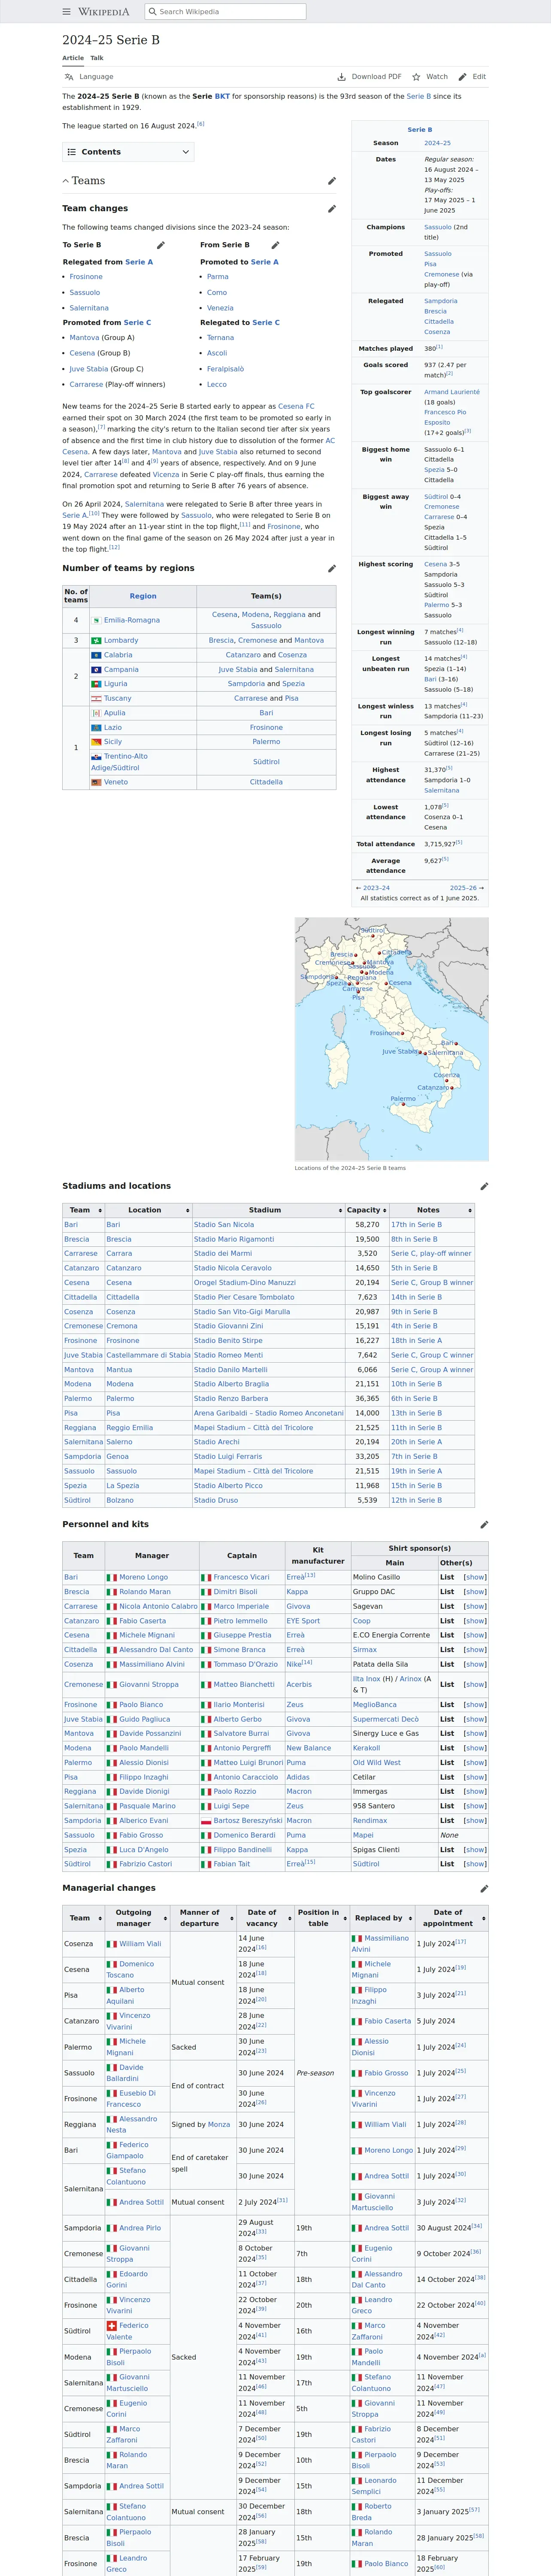The height and width of the screenshot is (2576, 551).
Task: Click Italian flag beside Moreno Longo in Personnel table
Action: pyautogui.click(x=112, y=1577)
